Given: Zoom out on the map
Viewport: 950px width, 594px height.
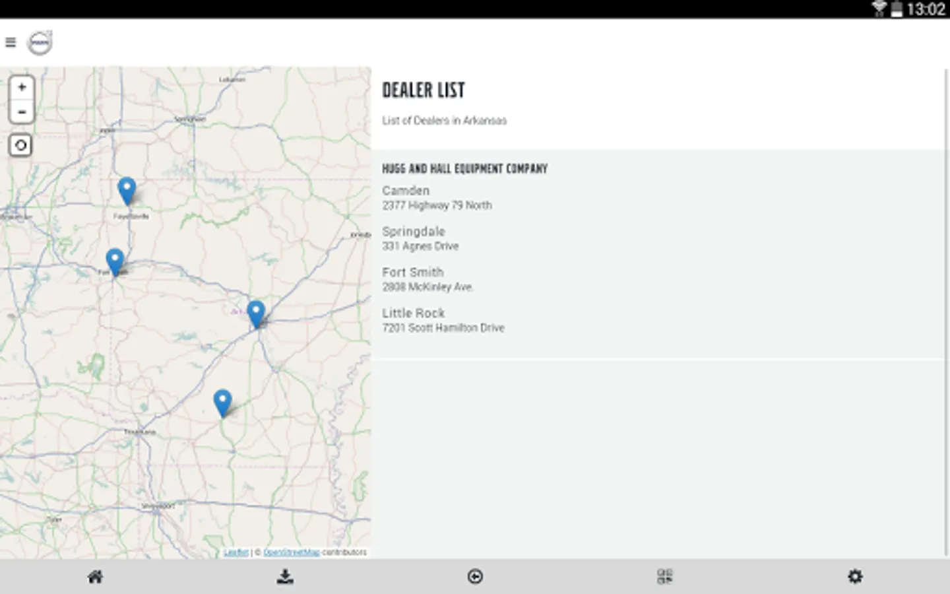Looking at the screenshot, I should coord(21,112).
